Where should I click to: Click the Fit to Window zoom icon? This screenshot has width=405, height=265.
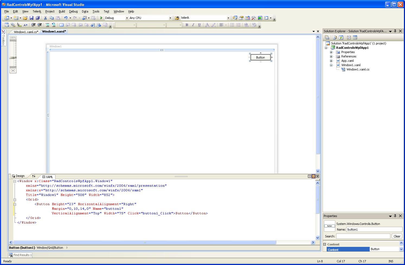(x=13, y=71)
